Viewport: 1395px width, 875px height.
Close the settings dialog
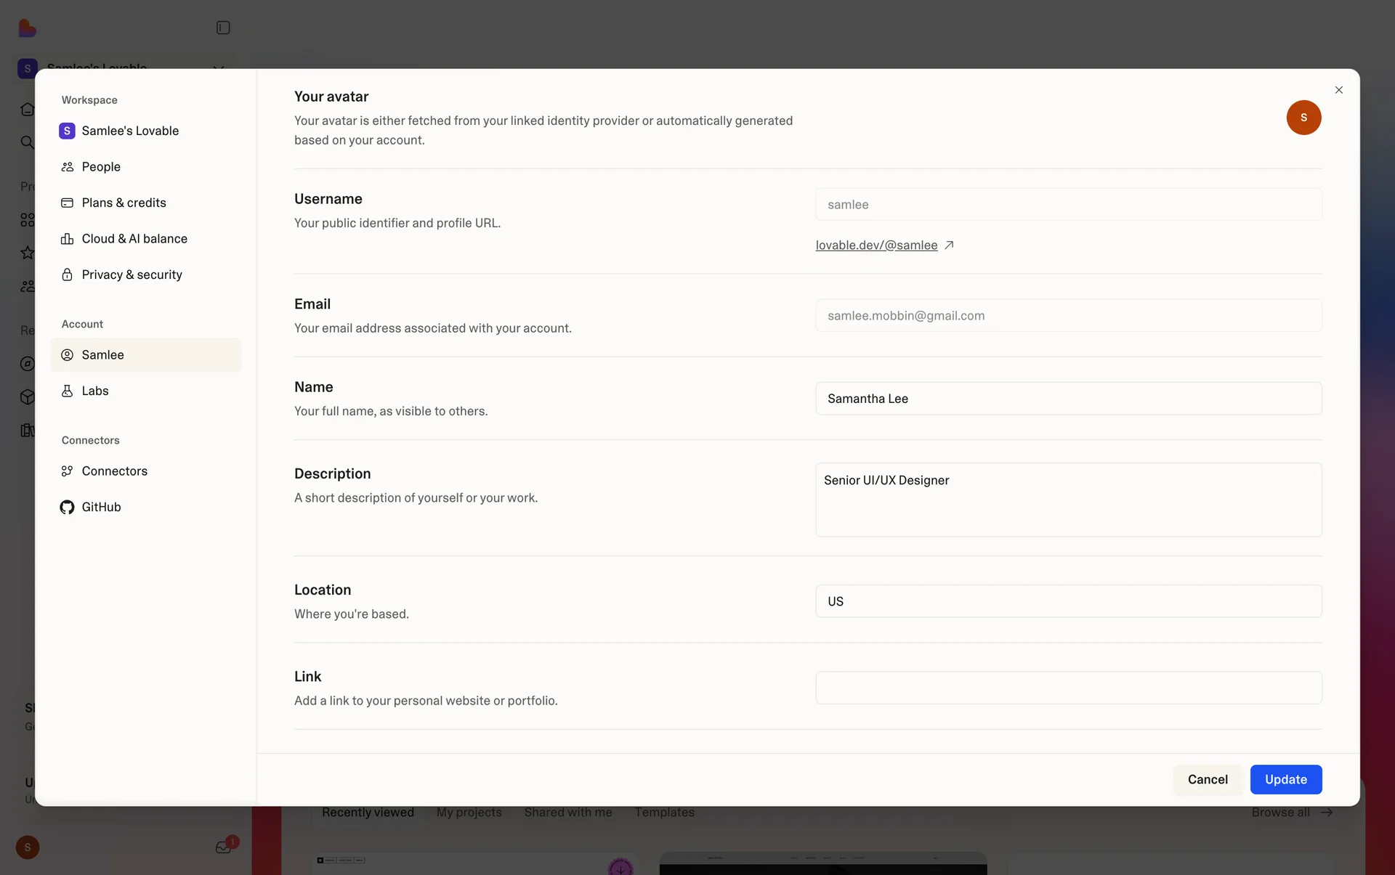[1338, 90]
